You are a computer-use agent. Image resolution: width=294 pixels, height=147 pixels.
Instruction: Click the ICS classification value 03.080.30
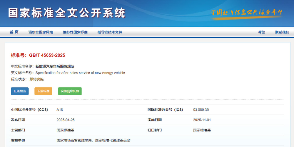coord(201,110)
